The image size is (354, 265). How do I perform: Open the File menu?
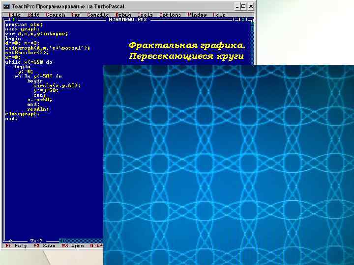(x=15, y=15)
